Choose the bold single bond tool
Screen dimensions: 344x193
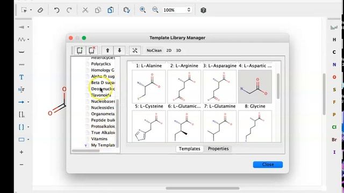[x=21, y=52]
